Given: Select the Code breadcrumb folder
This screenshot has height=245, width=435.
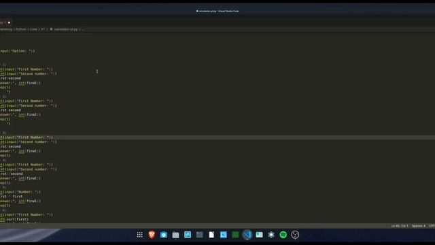Looking at the screenshot, I should 33,29.
